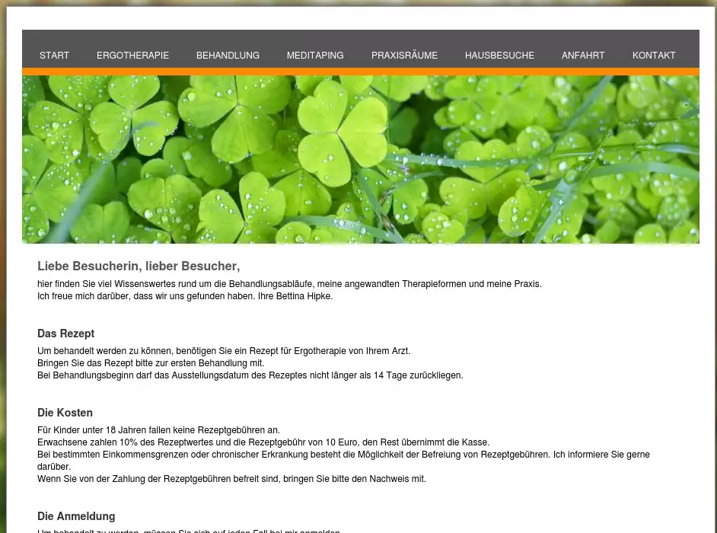This screenshot has width=717, height=533.
Task: Click the orange bar below the navigation
Action: (x=360, y=72)
